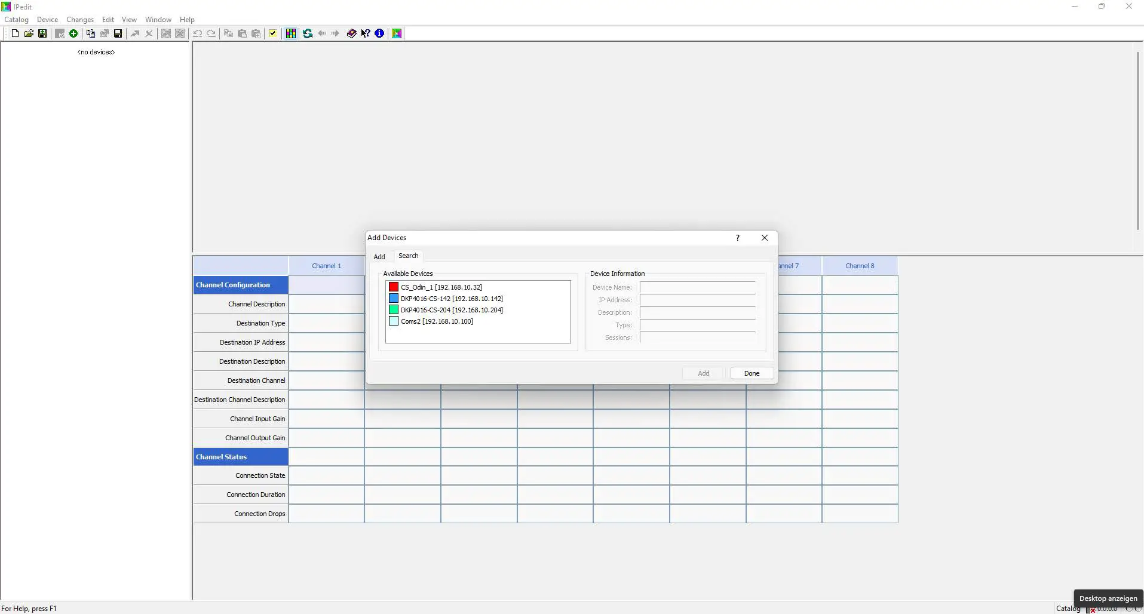The image size is (1144, 614).
Task: Open the purple help book icon
Action: [x=352, y=33]
